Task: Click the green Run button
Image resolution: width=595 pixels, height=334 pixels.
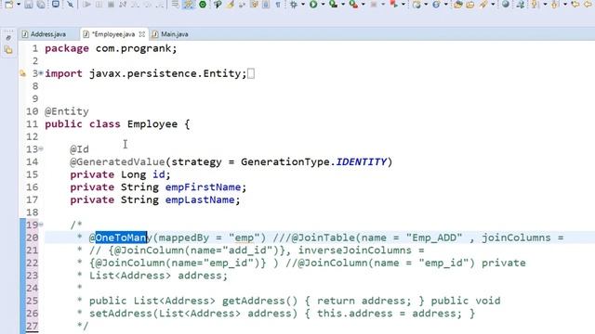Action: pos(313,4)
